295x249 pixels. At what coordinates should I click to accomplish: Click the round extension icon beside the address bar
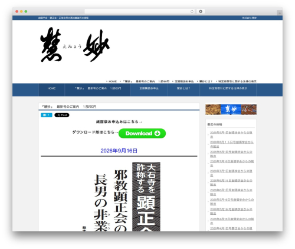point(201,12)
